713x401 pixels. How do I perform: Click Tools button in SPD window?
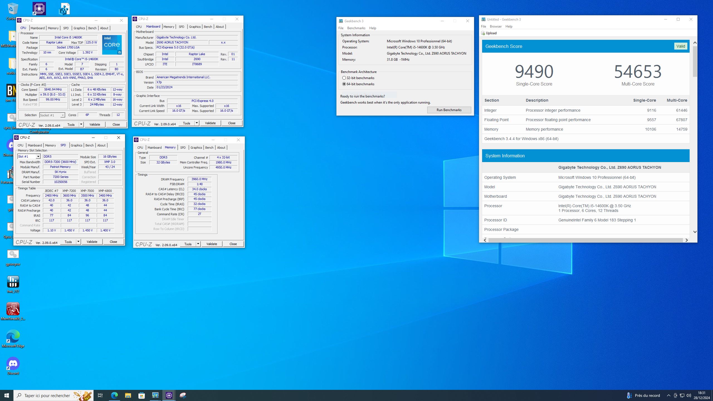point(68,242)
